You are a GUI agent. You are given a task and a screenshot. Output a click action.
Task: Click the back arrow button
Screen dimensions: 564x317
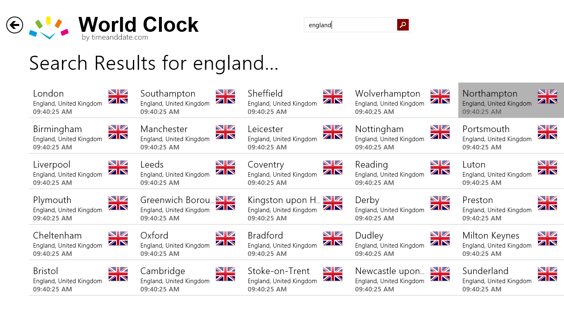pyautogui.click(x=14, y=25)
